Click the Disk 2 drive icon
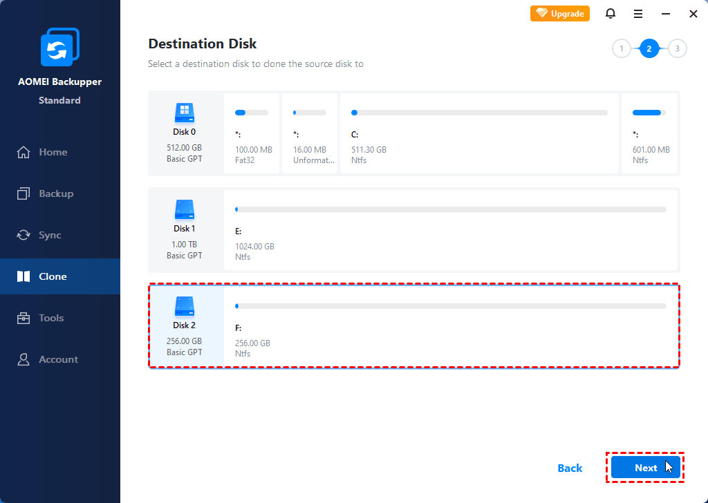Screen dimensions: 708x503 click(184, 306)
